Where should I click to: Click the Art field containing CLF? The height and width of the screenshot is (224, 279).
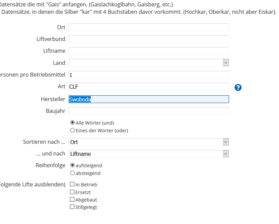(x=149, y=87)
